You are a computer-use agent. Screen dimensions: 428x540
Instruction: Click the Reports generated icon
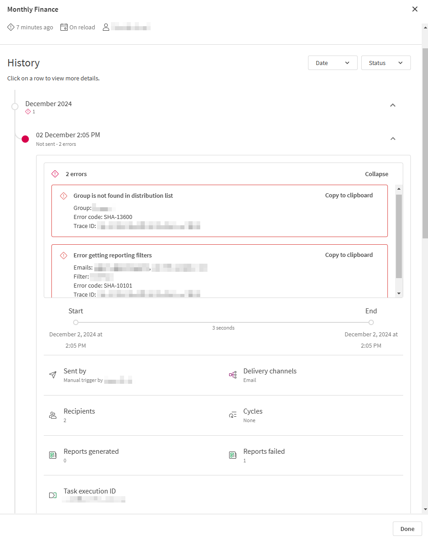click(53, 455)
